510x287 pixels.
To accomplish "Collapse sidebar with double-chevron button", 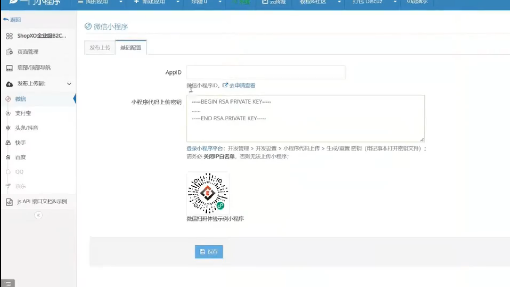I will (x=38, y=215).
